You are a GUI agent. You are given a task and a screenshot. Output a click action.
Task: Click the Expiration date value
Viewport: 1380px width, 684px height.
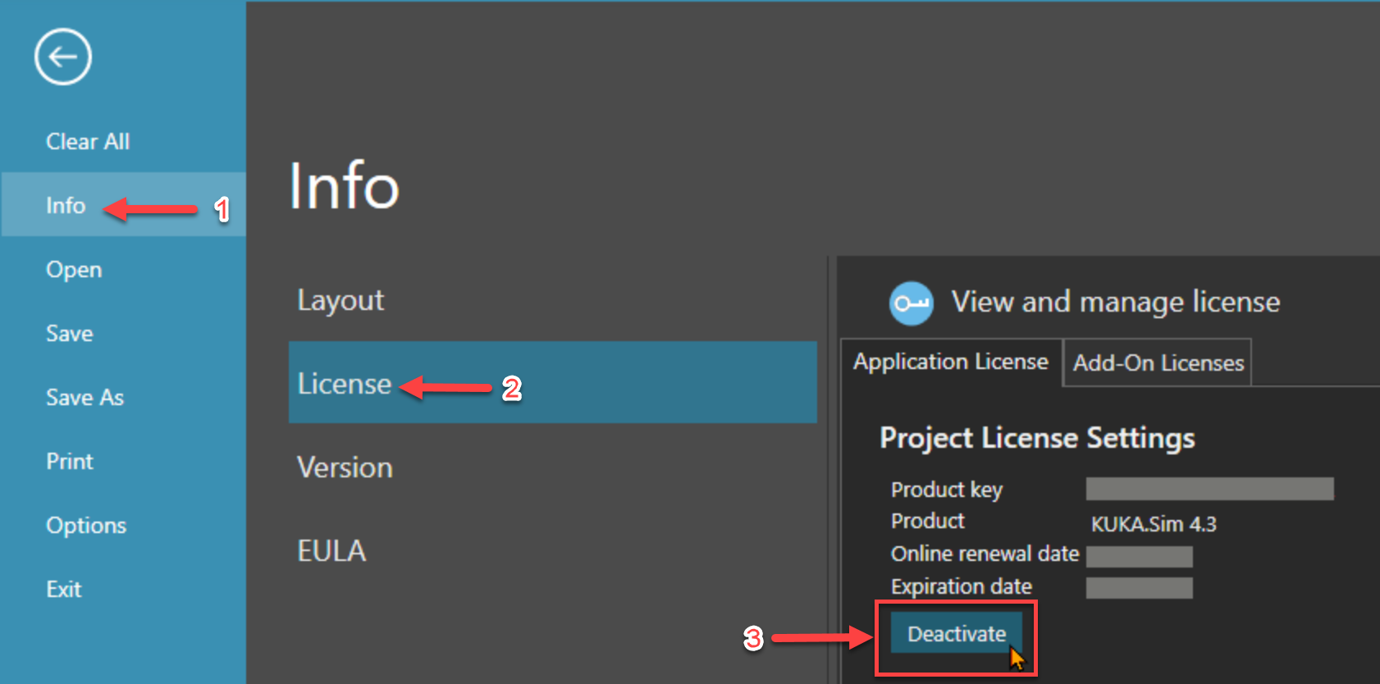click(1139, 588)
